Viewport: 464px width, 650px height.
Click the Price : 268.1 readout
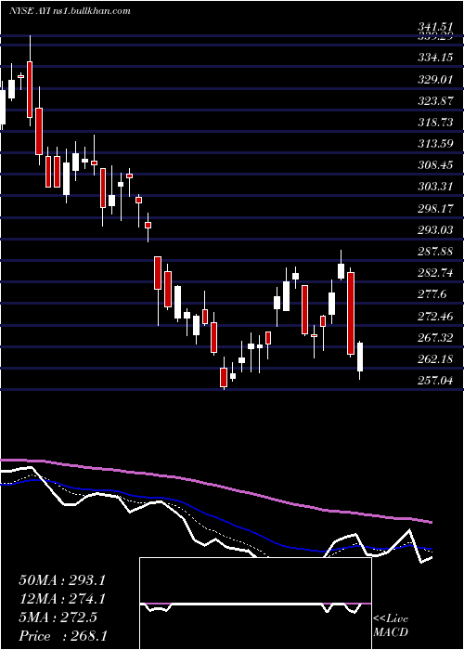point(63,636)
